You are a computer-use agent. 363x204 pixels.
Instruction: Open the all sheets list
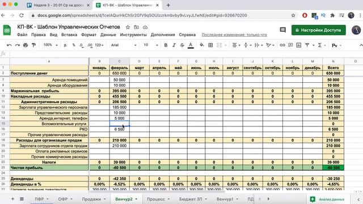point(22,199)
